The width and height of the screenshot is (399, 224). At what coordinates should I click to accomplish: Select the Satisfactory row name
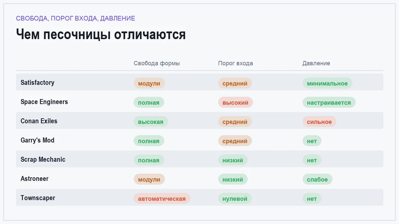point(37,83)
